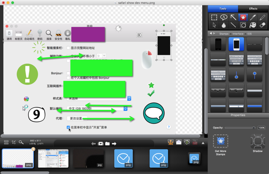Image resolution: width=269 pixels, height=174 pixels.
Task: Open the dark jpg thumbnail in the tray
Action: pyautogui.click(x=88, y=158)
